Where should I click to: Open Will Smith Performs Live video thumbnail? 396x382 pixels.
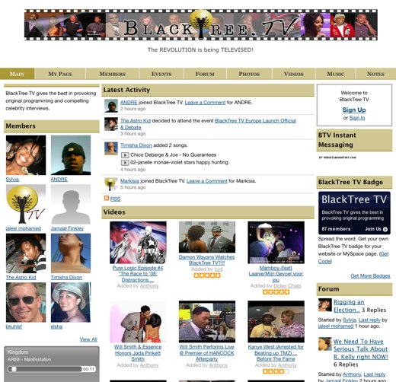(x=207, y=322)
